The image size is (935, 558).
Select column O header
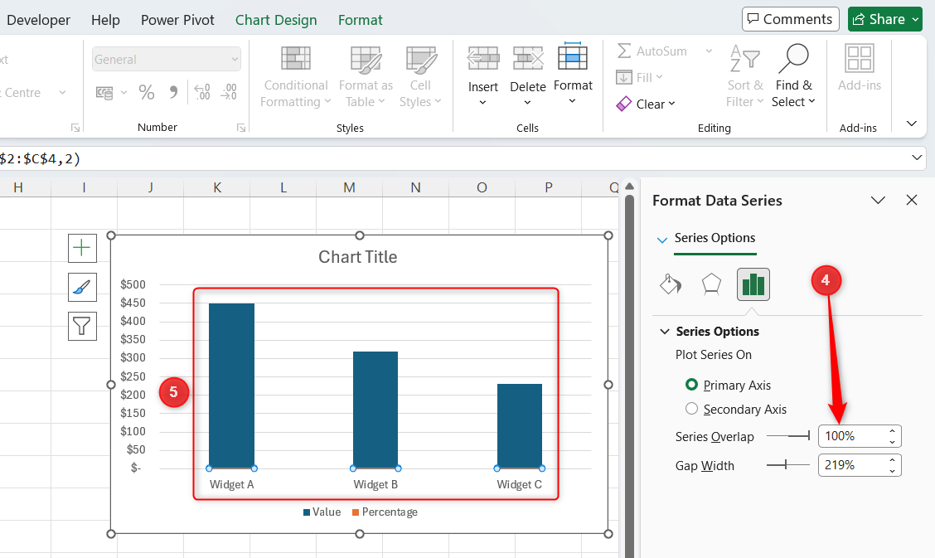(x=482, y=187)
